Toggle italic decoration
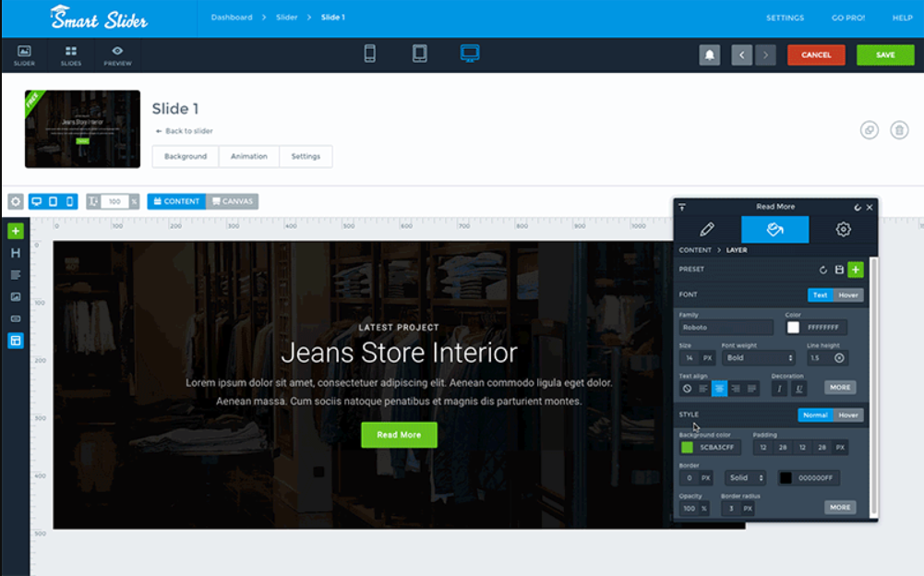This screenshot has height=576, width=924. 779,389
